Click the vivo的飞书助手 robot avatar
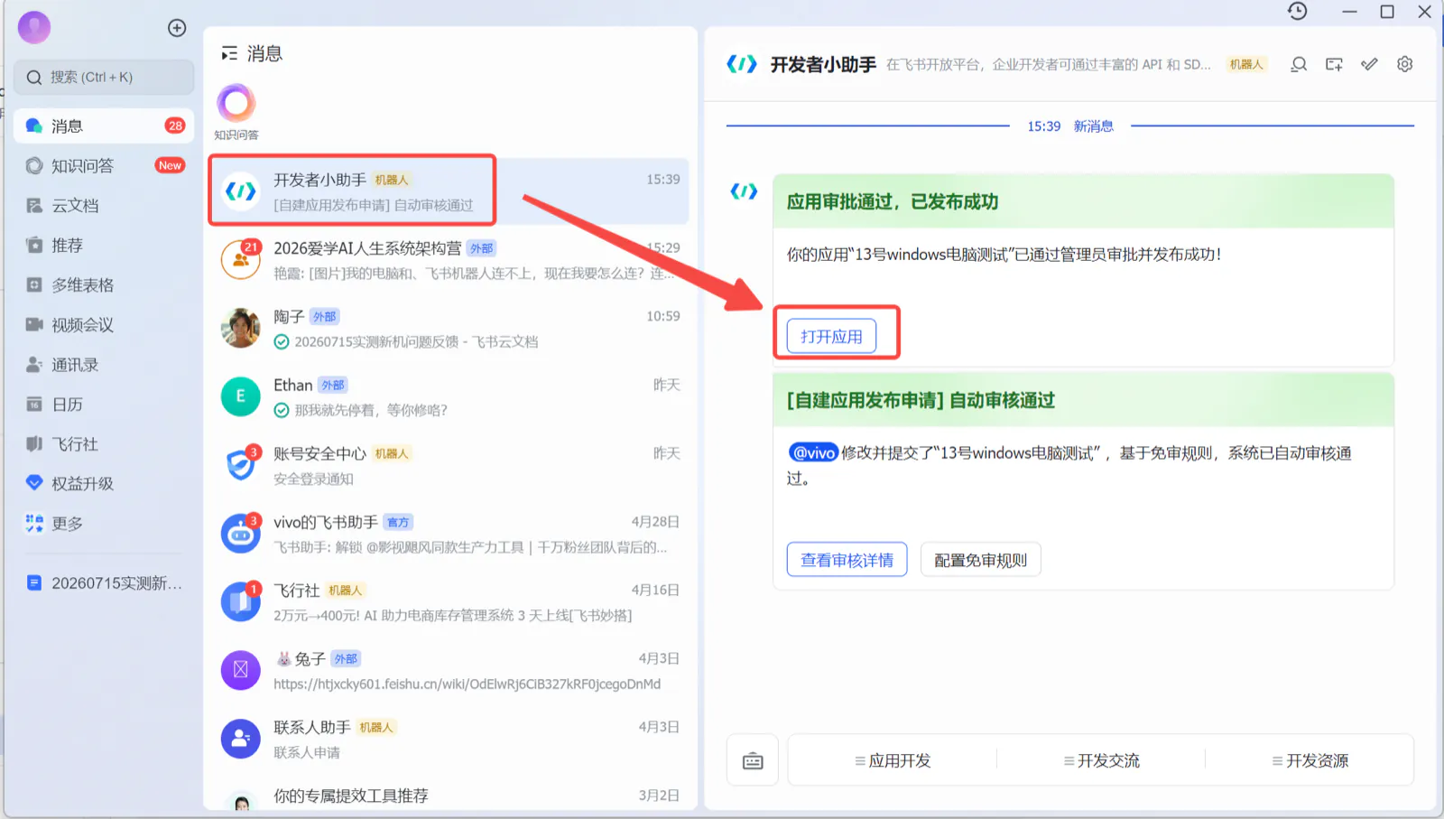The image size is (1444, 819). click(241, 534)
